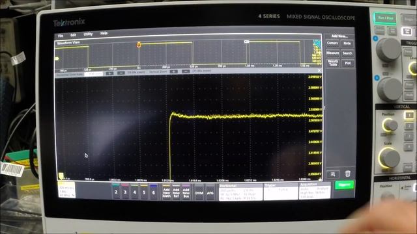Image resolution: width=417 pixels, height=234 pixels.
Task: Select the channel 1 marker in zoomed graticule
Action: (61, 176)
